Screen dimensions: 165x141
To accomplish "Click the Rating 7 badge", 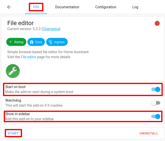I will [16, 42].
